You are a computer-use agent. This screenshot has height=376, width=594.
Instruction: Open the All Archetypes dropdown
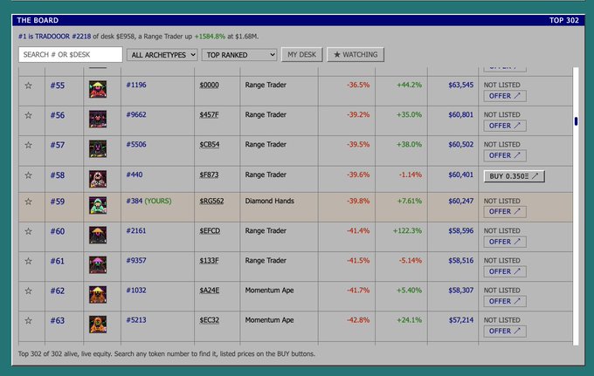162,55
